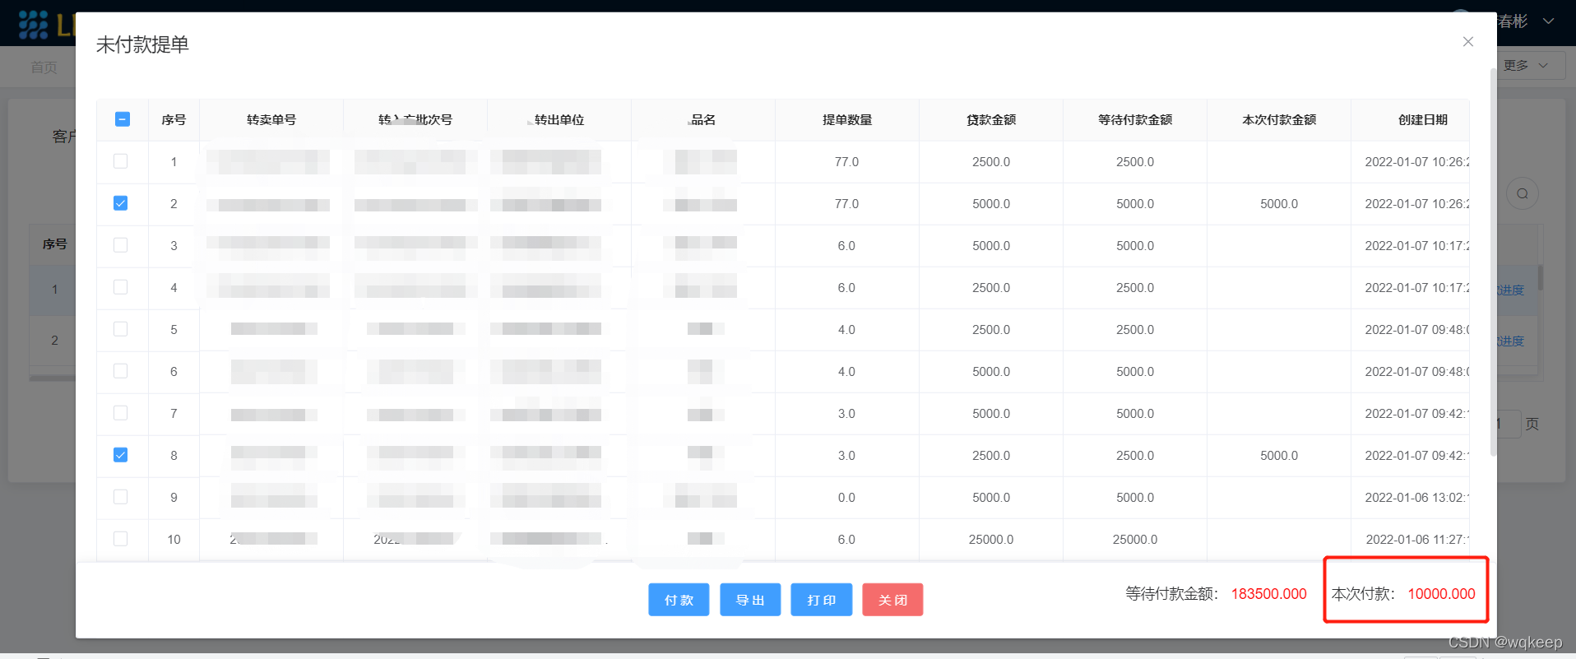Click the 导出 button

click(x=750, y=600)
